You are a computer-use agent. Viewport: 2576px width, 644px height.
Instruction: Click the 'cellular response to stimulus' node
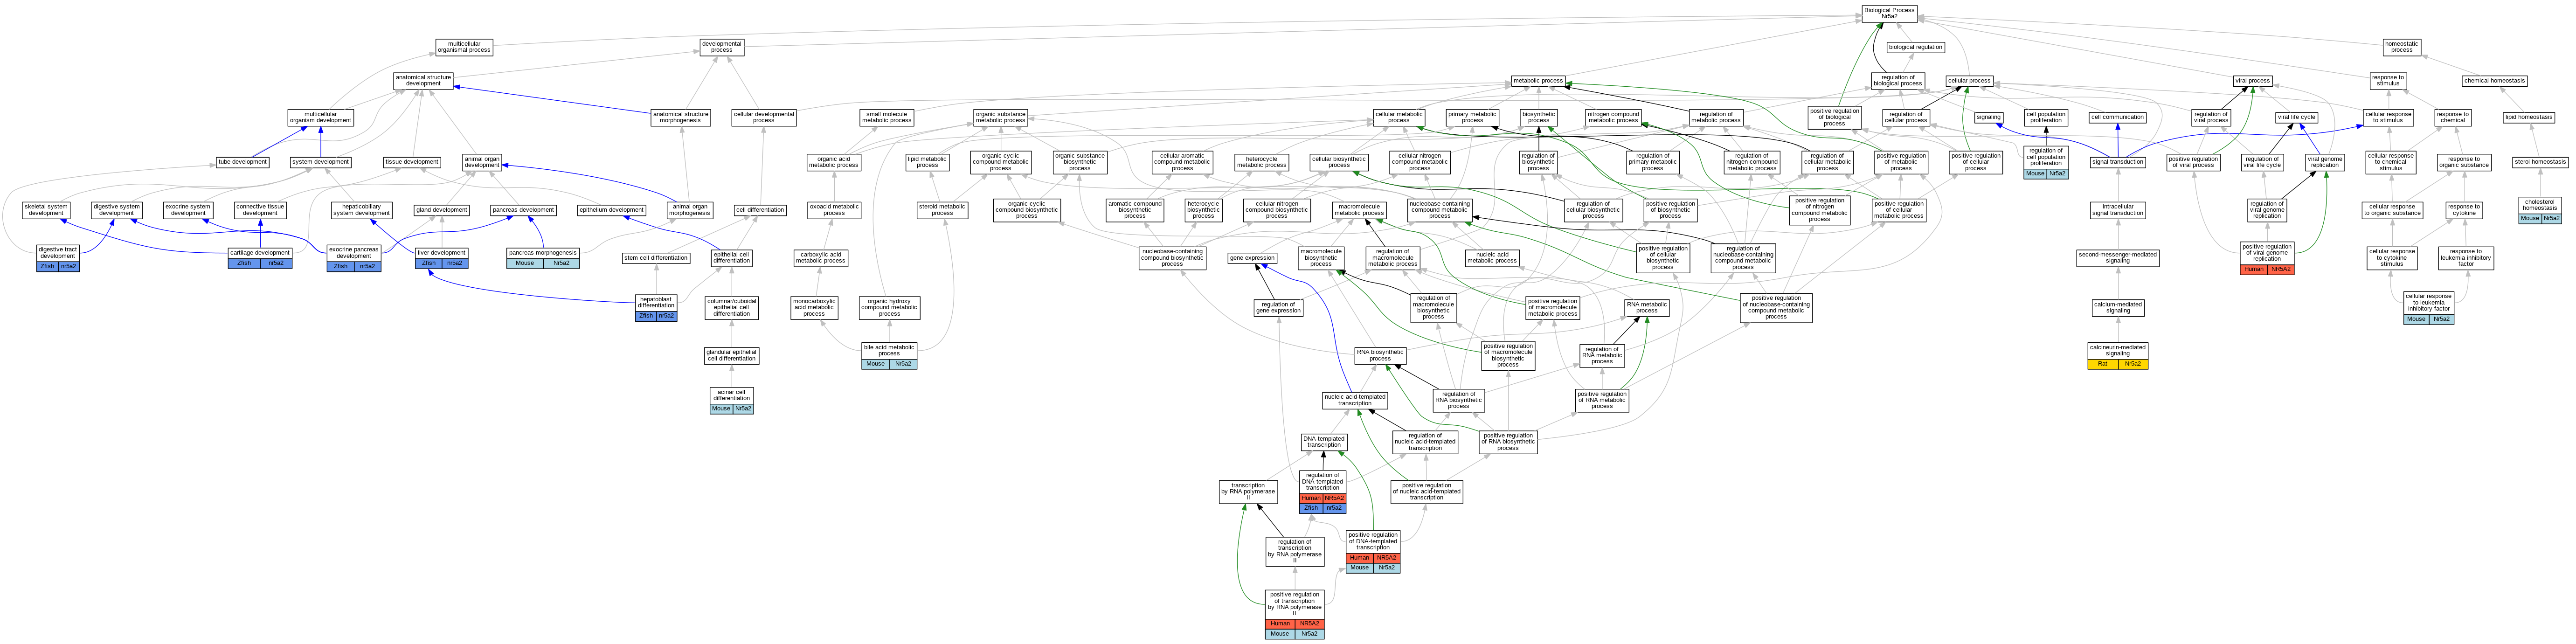pyautogui.click(x=2388, y=118)
